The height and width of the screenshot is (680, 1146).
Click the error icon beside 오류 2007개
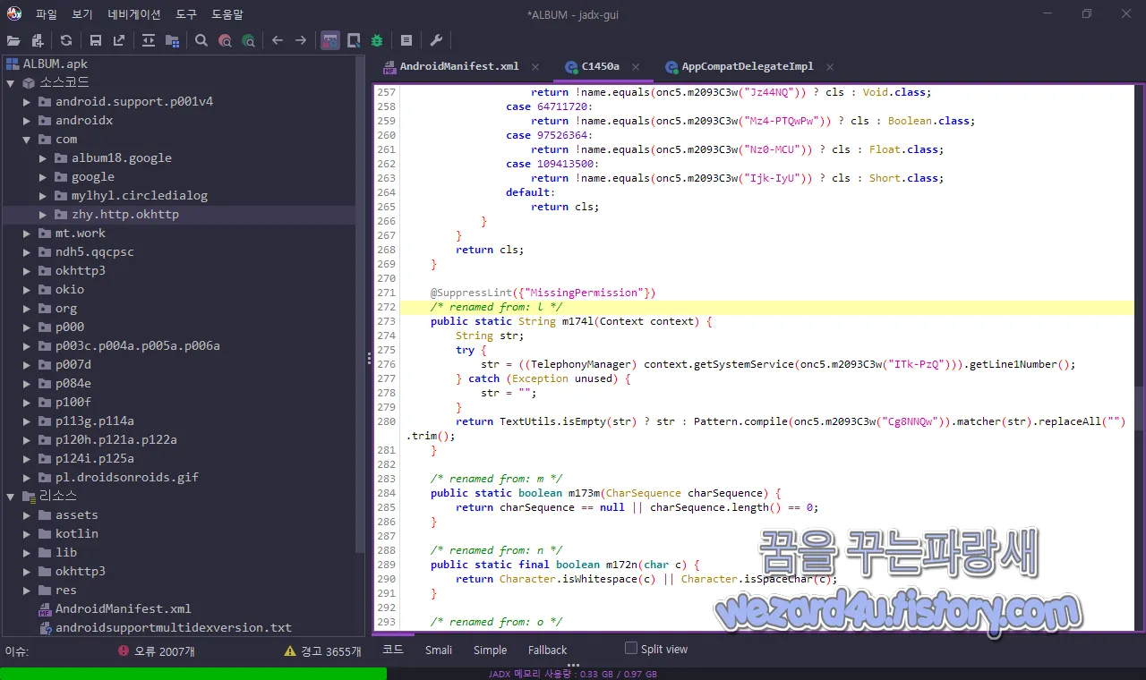tap(124, 651)
